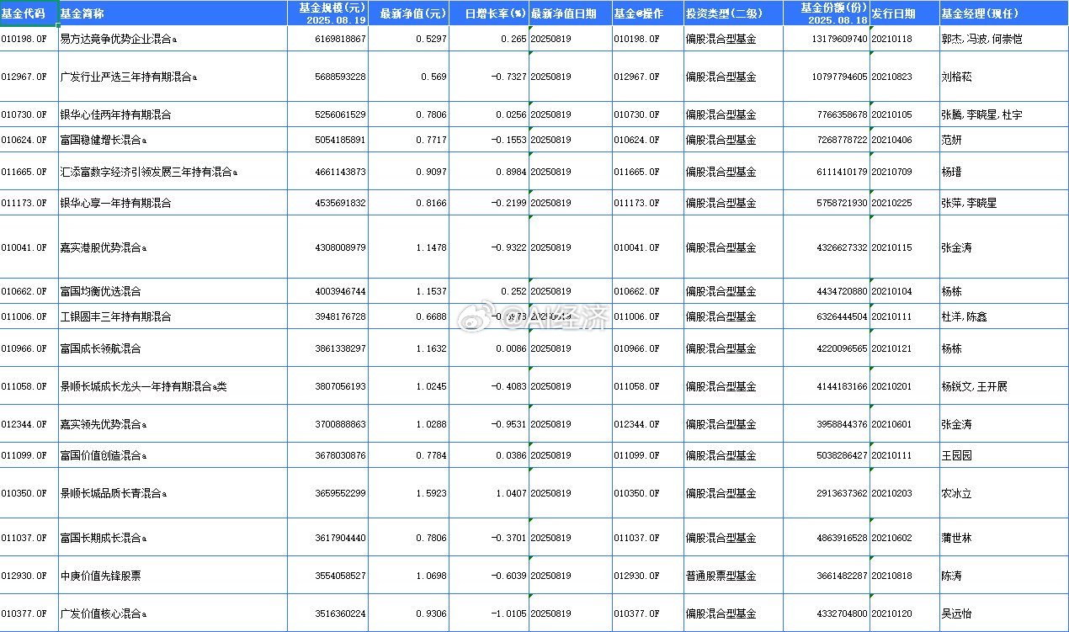The image size is (1069, 632).
Task: Select the cell 景顺长城品质长青混合A
Action: pyautogui.click(x=173, y=493)
